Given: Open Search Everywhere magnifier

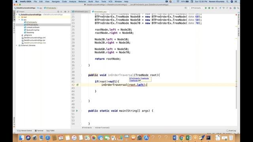Looking at the screenshot, I should click(238, 8).
